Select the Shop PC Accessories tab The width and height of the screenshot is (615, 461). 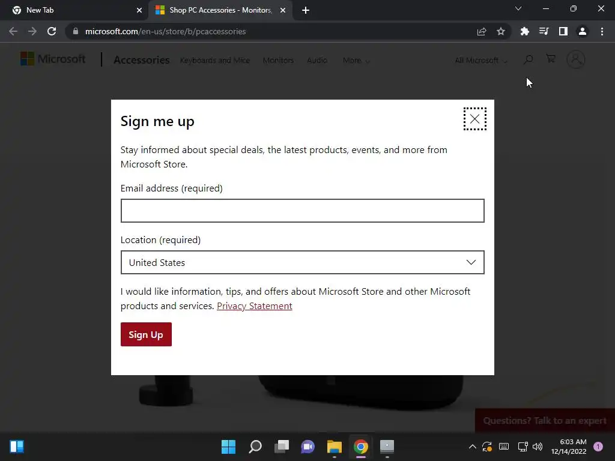[x=220, y=10]
